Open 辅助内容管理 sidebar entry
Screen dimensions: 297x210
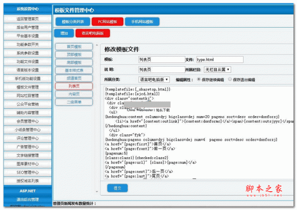click(x=27, y=113)
